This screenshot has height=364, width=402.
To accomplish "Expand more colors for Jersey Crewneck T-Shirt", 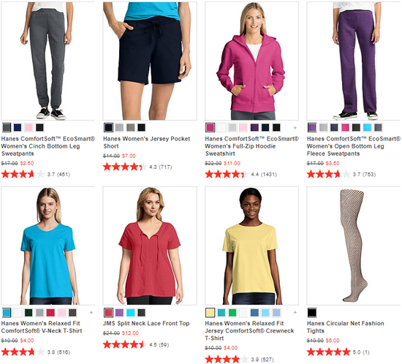I will point(295,313).
